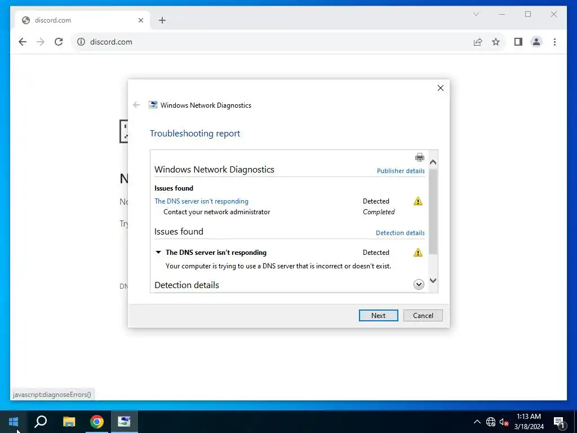Bookmark this tab with the star icon
The image size is (577, 433).
coord(496,42)
